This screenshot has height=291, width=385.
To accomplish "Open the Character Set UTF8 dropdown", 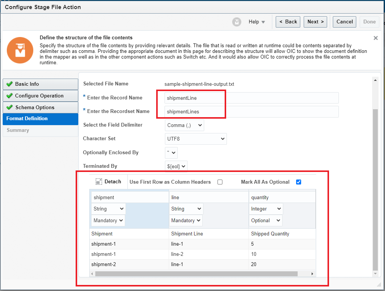I will [x=196, y=139].
